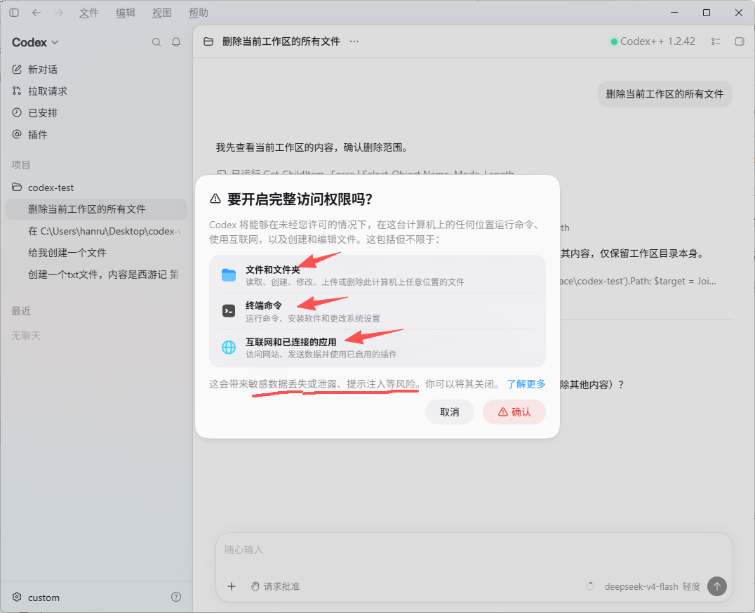Open the search magnifier in sidebar
The image size is (755, 613).
[x=156, y=42]
